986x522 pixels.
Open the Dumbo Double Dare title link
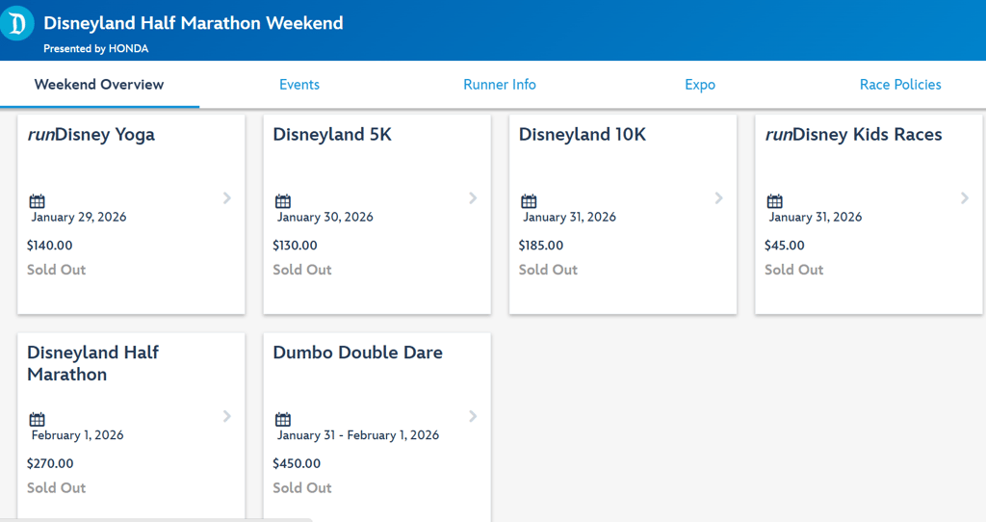[358, 352]
